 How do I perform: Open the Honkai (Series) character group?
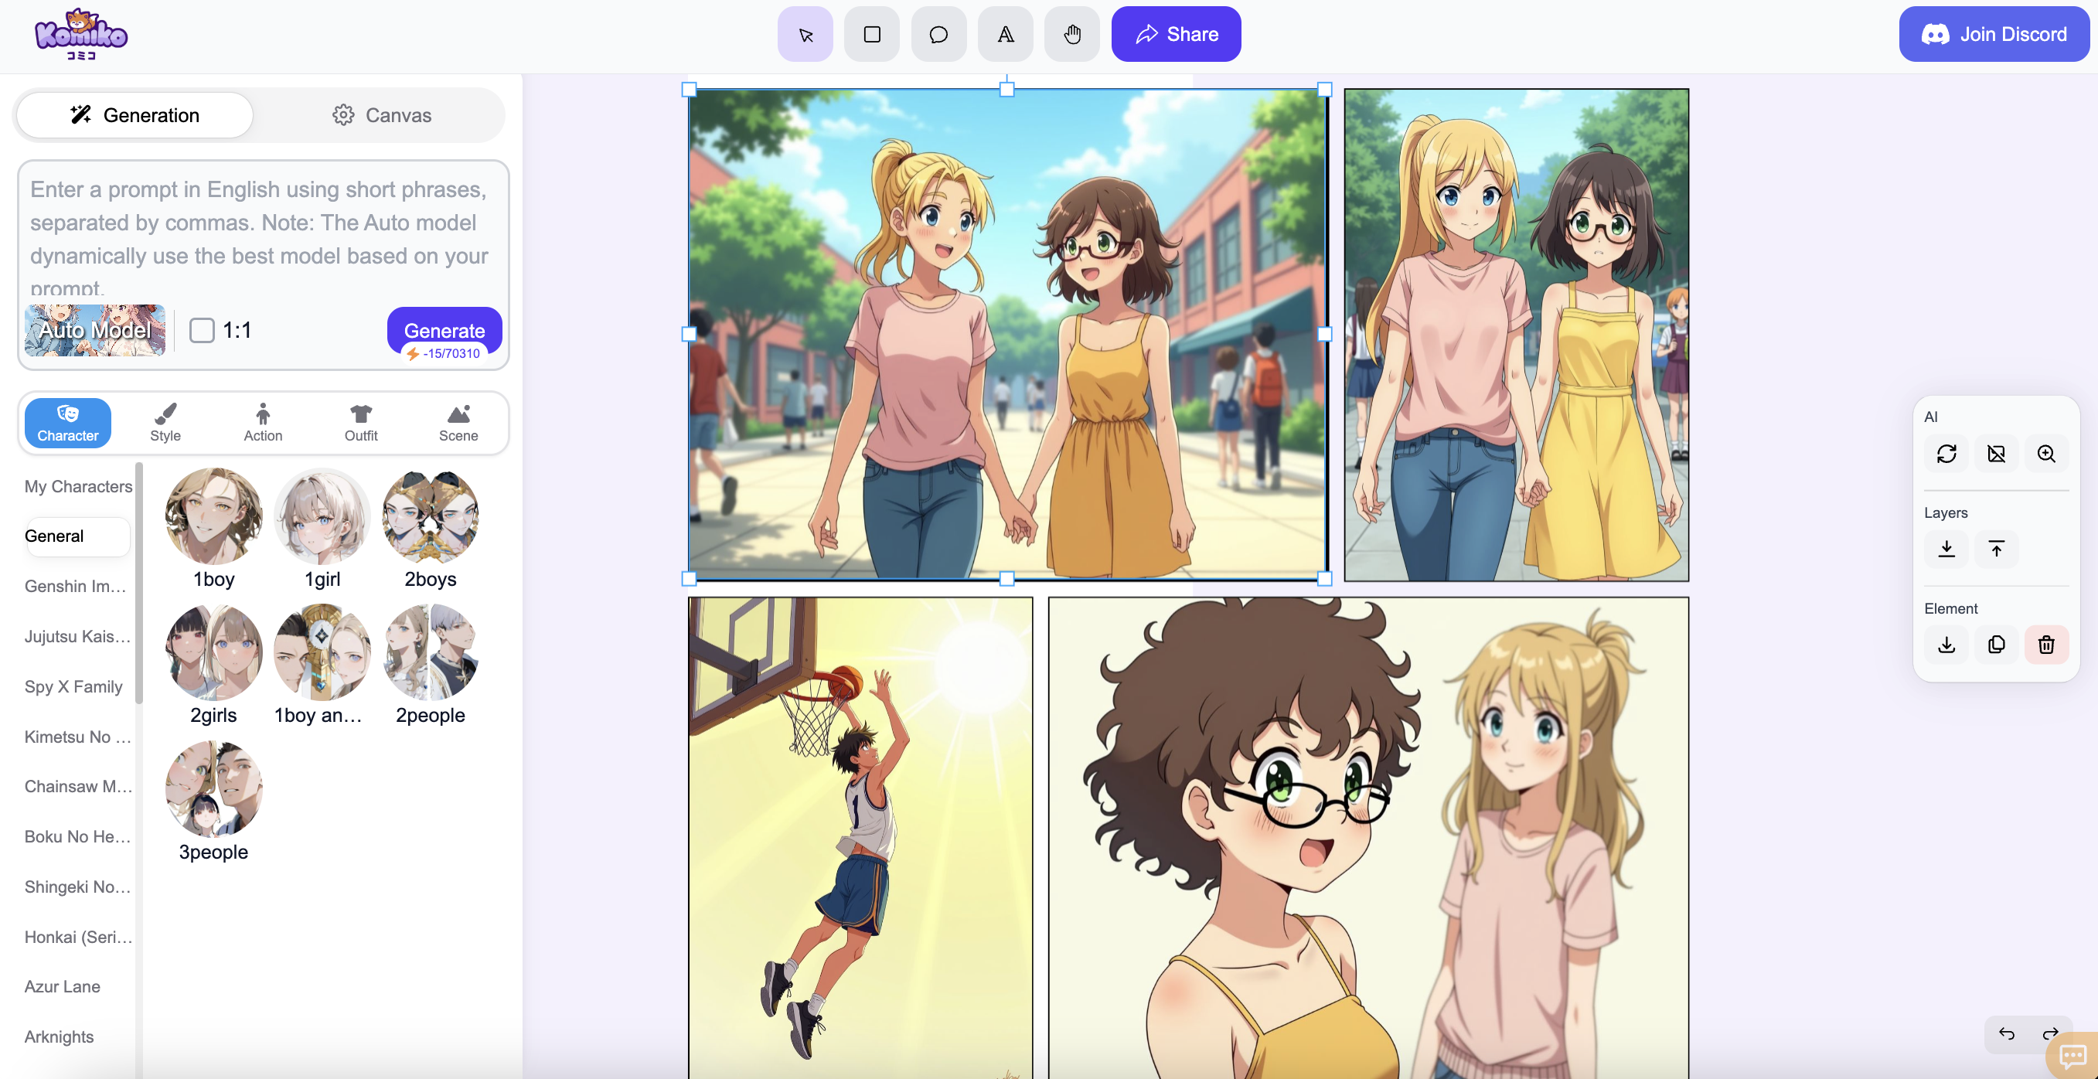[x=77, y=938]
